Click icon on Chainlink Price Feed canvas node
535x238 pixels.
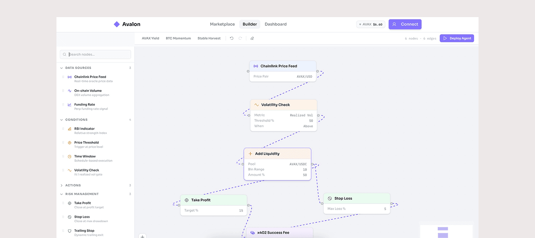[x=256, y=66]
